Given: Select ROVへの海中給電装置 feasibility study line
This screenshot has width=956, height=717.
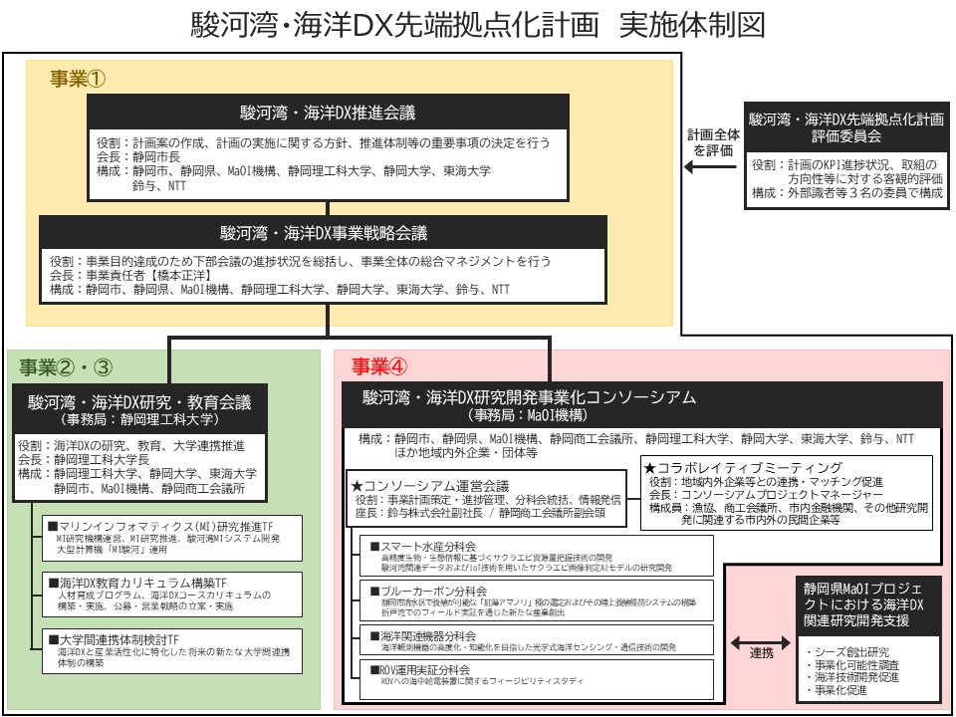Looking at the screenshot, I should [x=482, y=681].
